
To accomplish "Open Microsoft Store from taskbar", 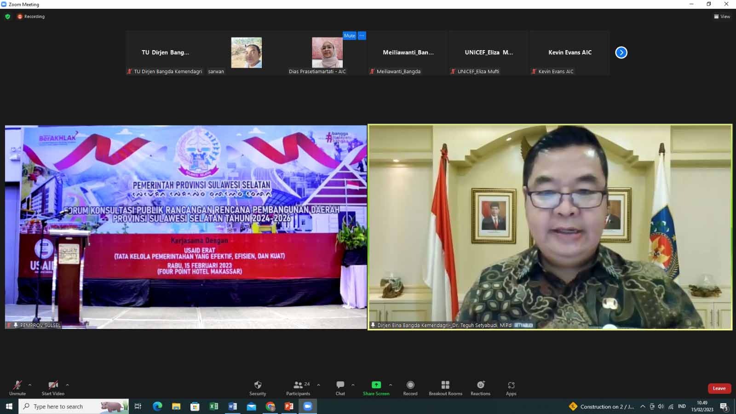I will point(195,406).
